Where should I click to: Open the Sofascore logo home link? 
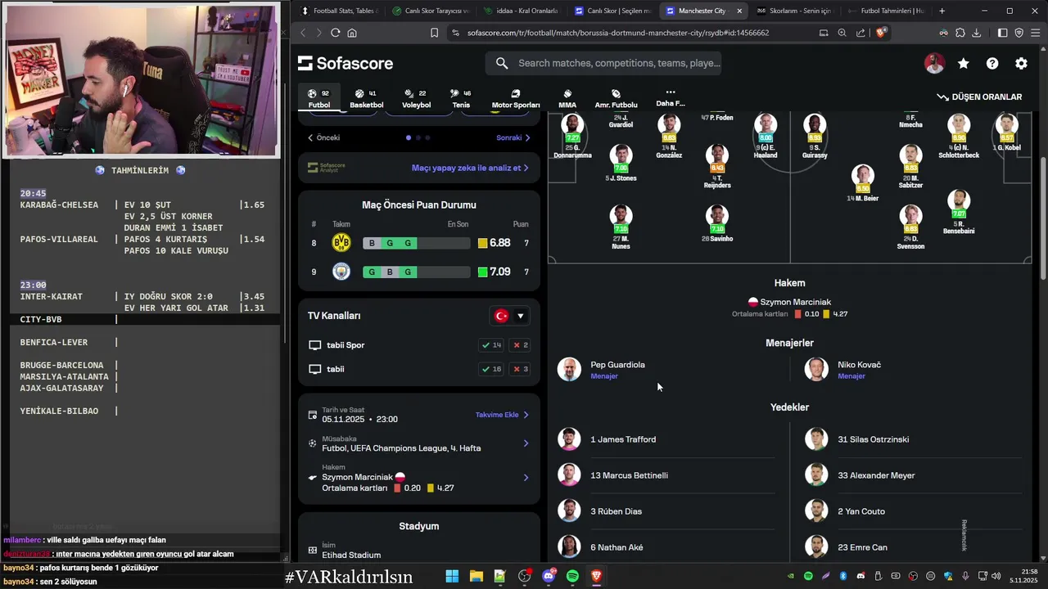click(346, 63)
